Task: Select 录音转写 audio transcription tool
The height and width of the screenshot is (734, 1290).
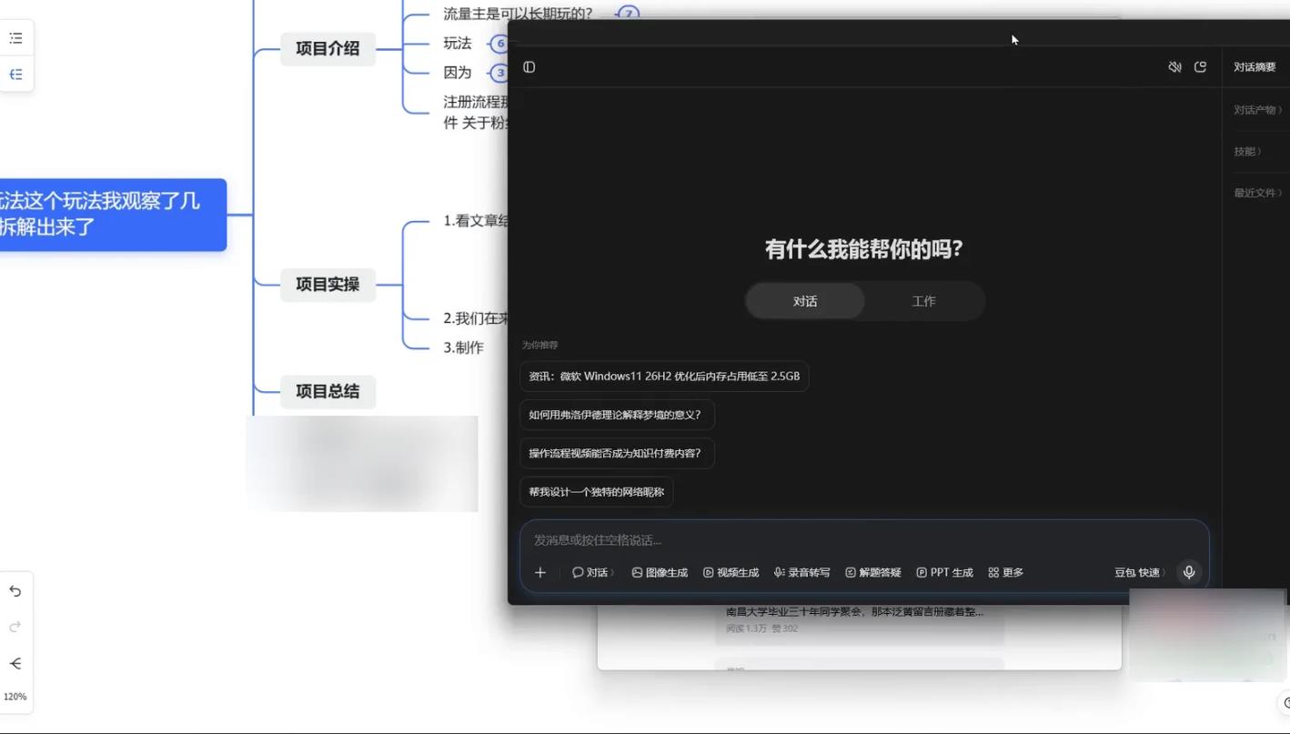Action: point(801,573)
